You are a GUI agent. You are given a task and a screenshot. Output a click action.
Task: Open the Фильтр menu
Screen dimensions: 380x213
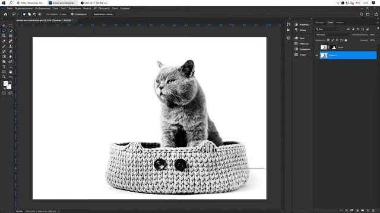coord(87,8)
